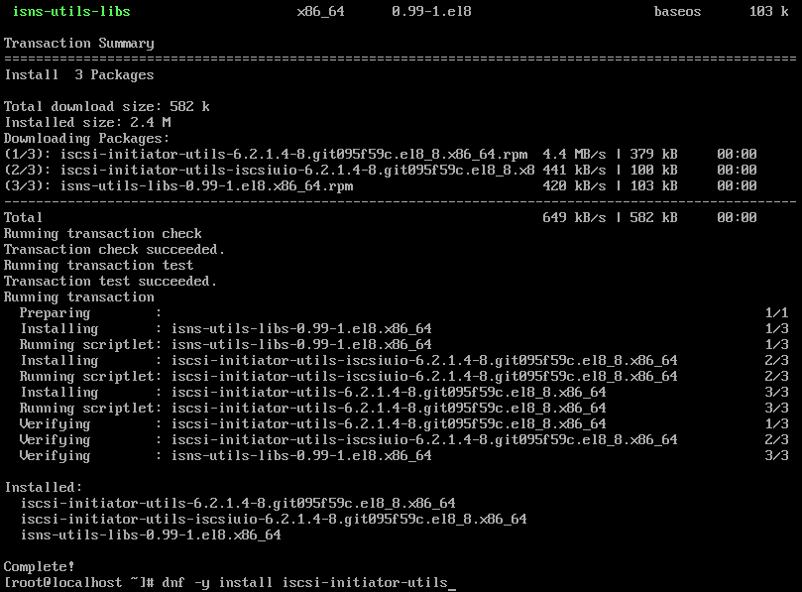Click the 'Installing' isns-utils-libs 1/3 line
Image resolution: width=802 pixels, height=592 pixels.
pos(404,328)
